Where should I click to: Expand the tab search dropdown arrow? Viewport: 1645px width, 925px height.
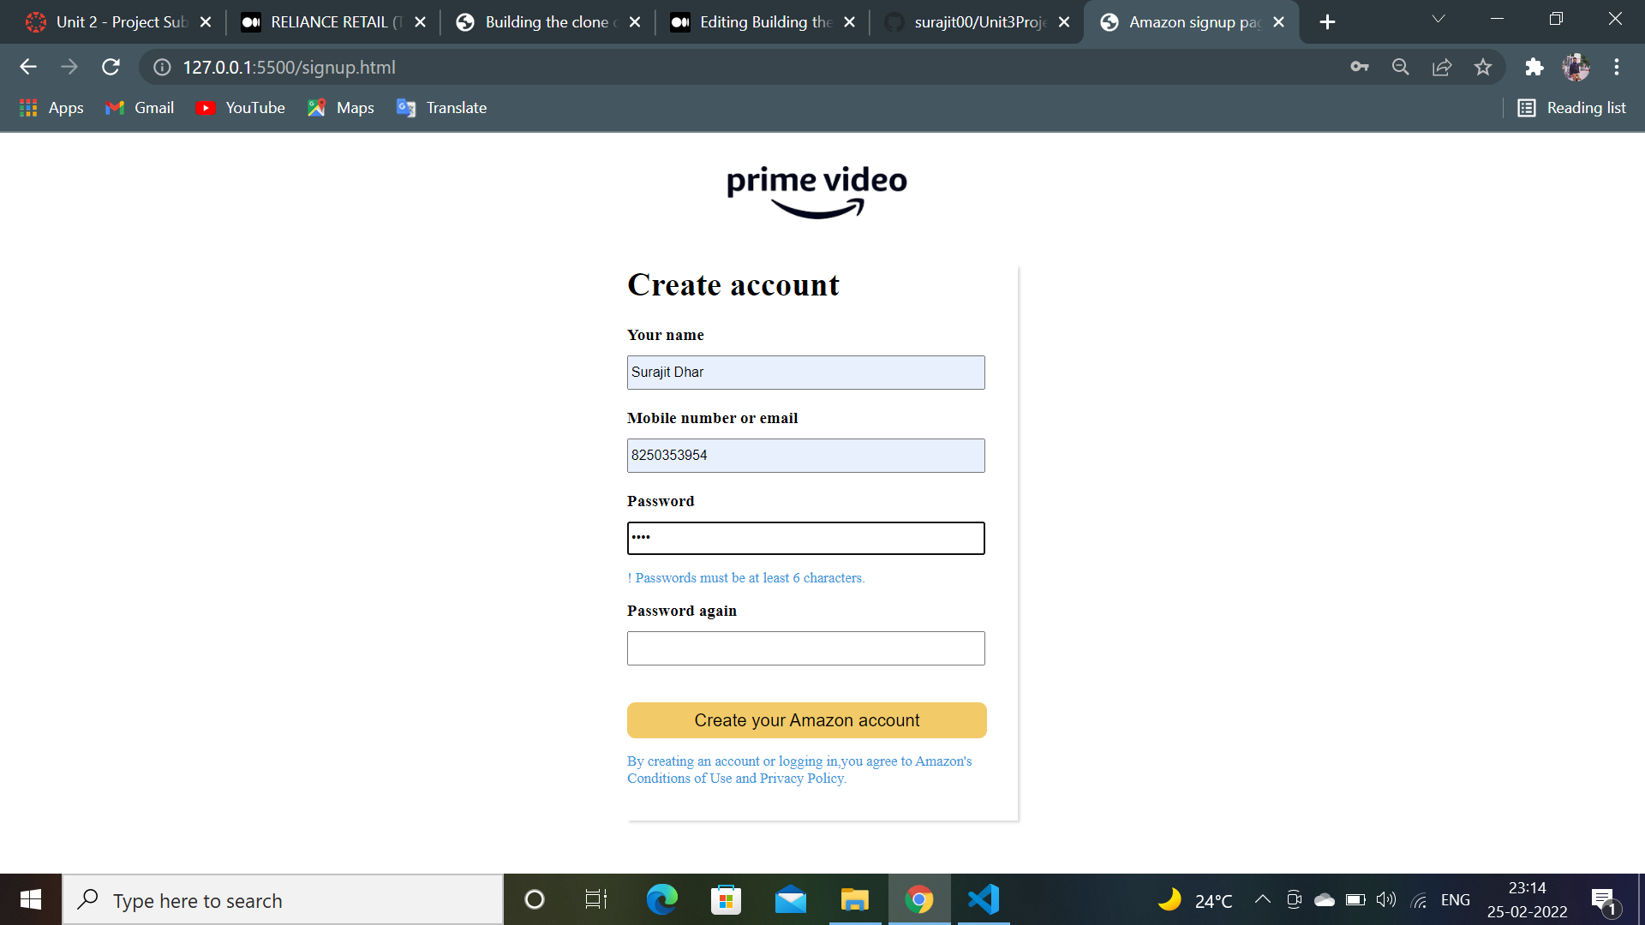click(x=1439, y=20)
